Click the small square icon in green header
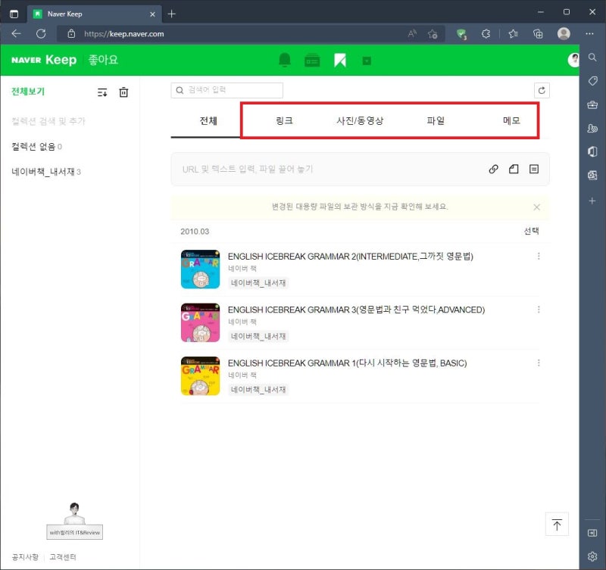 [367, 61]
